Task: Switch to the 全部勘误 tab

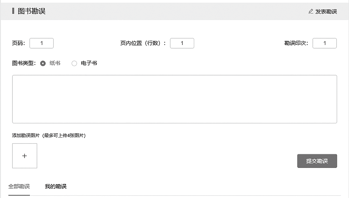Action: [19, 187]
